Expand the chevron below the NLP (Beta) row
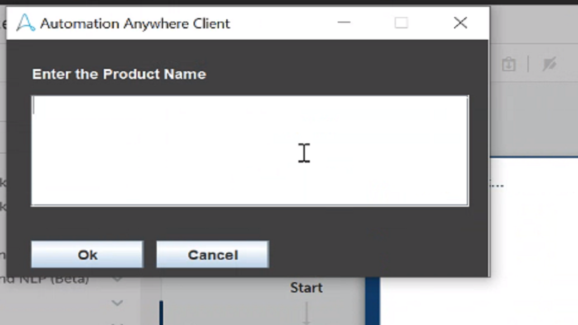Image resolution: width=578 pixels, height=325 pixels. (x=117, y=303)
